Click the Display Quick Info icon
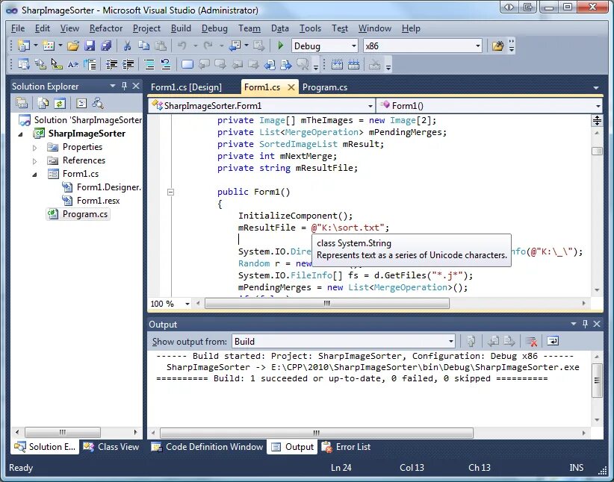This screenshot has width=614, height=482. click(57, 64)
